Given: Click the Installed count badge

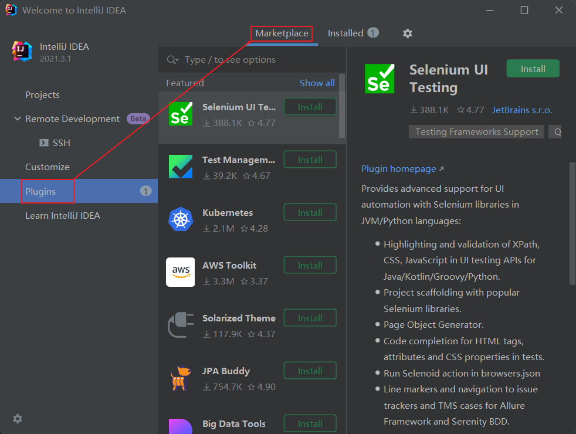Looking at the screenshot, I should click(373, 33).
